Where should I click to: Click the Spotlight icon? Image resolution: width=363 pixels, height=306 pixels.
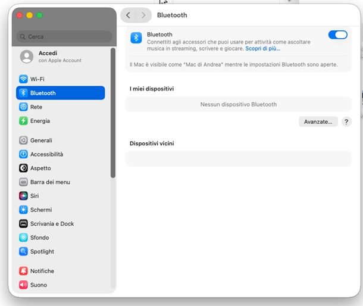click(23, 252)
